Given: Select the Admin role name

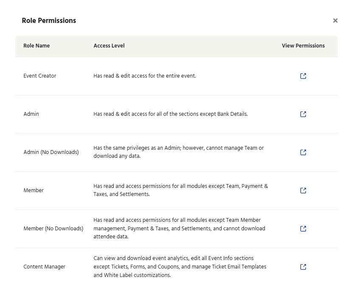Looking at the screenshot, I should tap(31, 114).
